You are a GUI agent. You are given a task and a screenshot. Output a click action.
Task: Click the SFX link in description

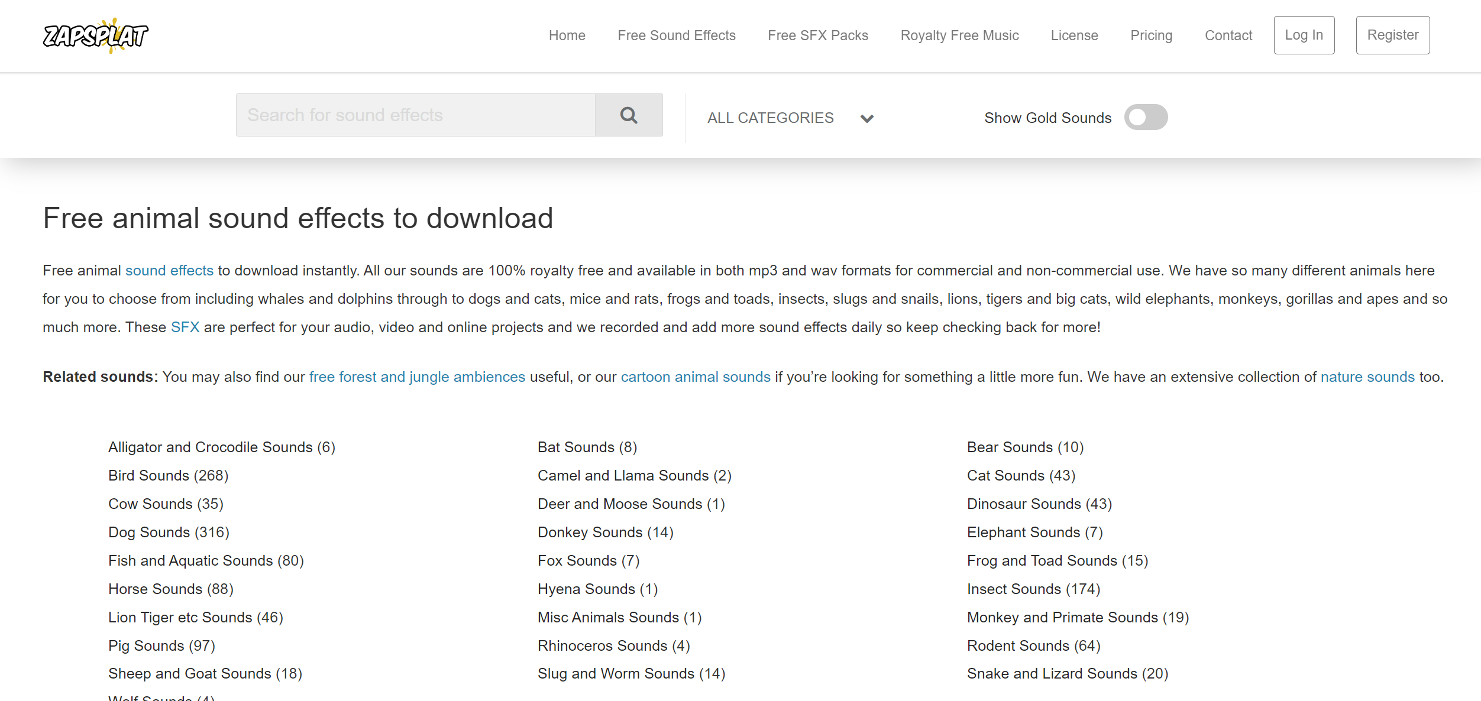[x=185, y=327]
